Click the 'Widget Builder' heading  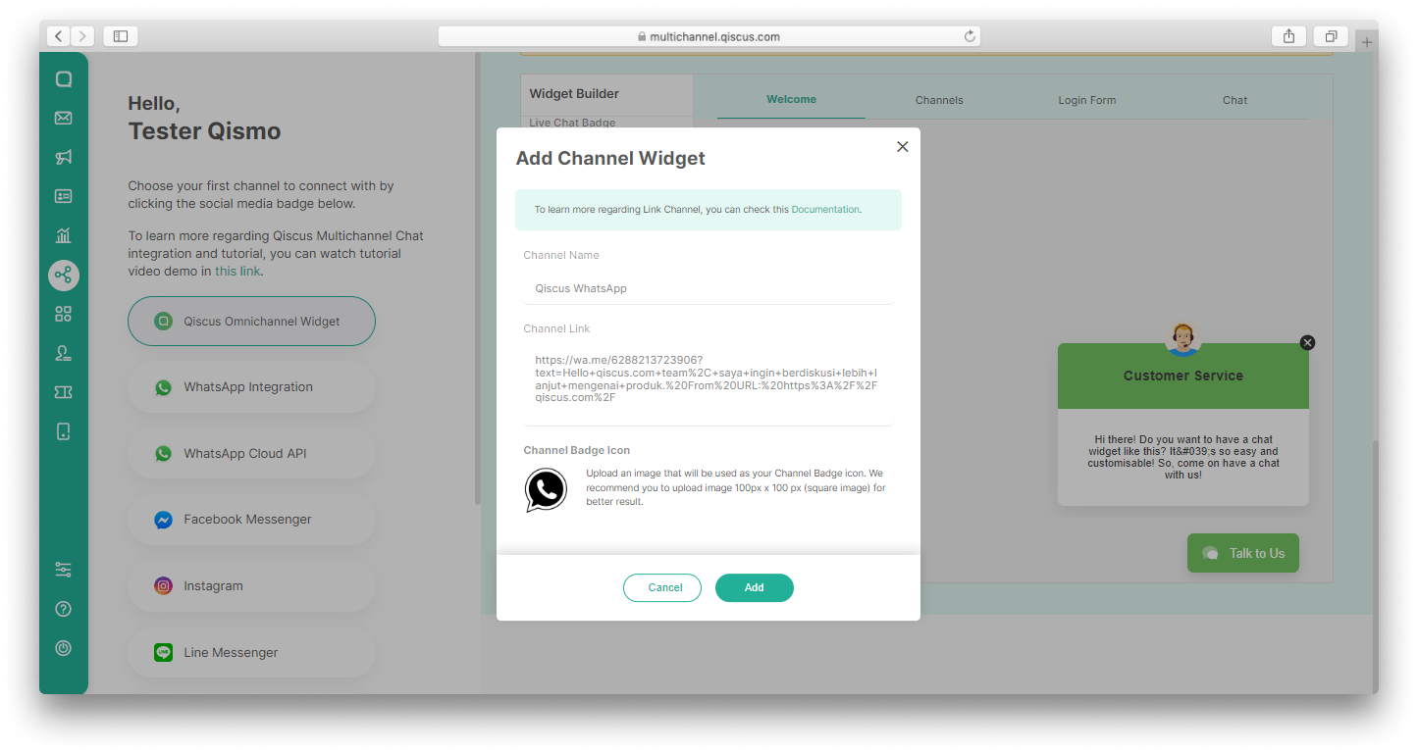(x=574, y=93)
